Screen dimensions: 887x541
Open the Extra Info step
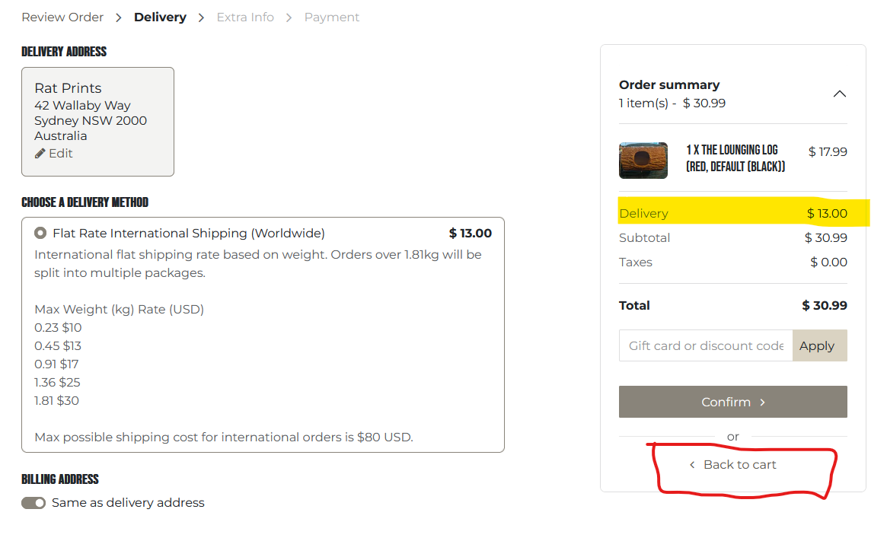pyautogui.click(x=245, y=17)
